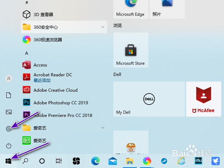224x168 pixels.
Task: Open the recycle bin uninstall tile
Action: [x=131, y=142]
